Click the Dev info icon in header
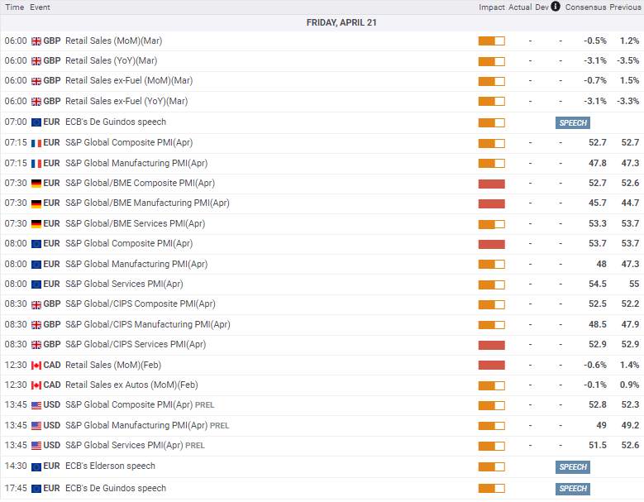This screenshot has width=644, height=502. (x=556, y=7)
